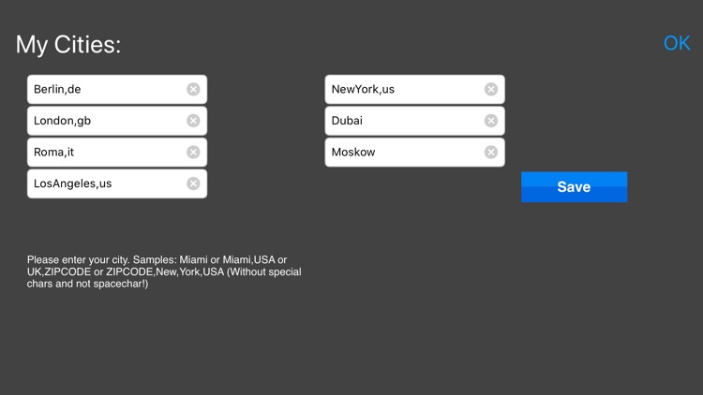The width and height of the screenshot is (703, 395).
Task: Edit the Dubai text field
Action: (x=414, y=121)
